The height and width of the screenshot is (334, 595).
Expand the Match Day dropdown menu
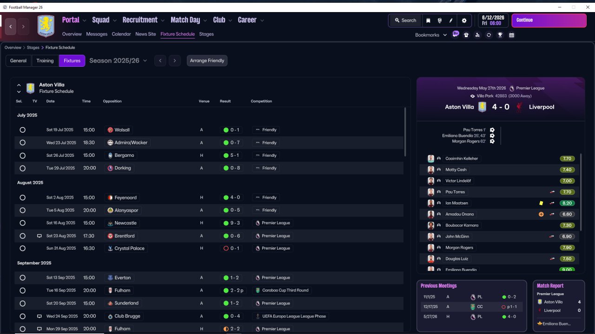coord(189,20)
